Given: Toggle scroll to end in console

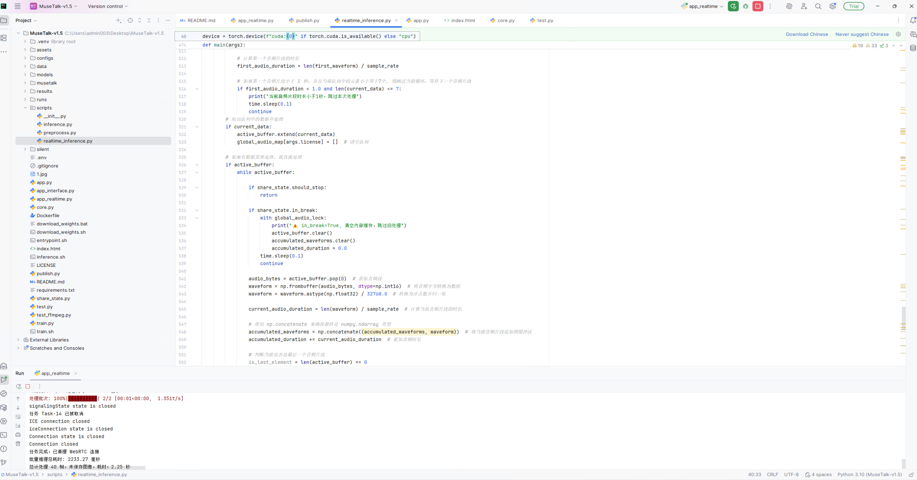Looking at the screenshot, I should pos(18,426).
